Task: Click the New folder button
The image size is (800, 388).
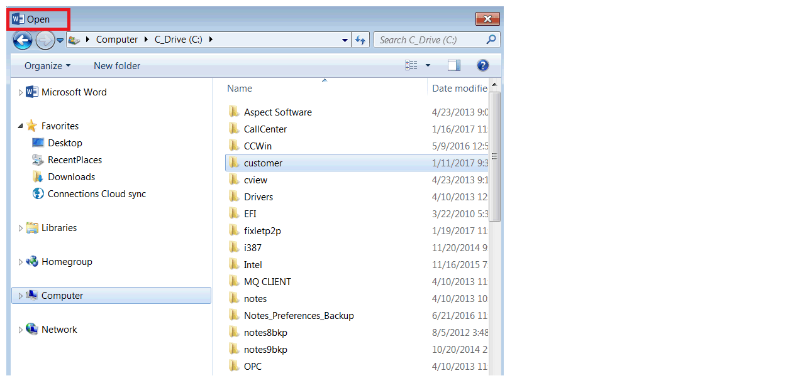Action: point(117,66)
